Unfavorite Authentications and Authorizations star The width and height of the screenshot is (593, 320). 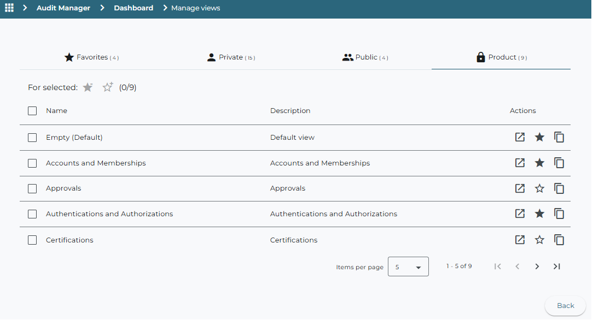[x=540, y=214]
